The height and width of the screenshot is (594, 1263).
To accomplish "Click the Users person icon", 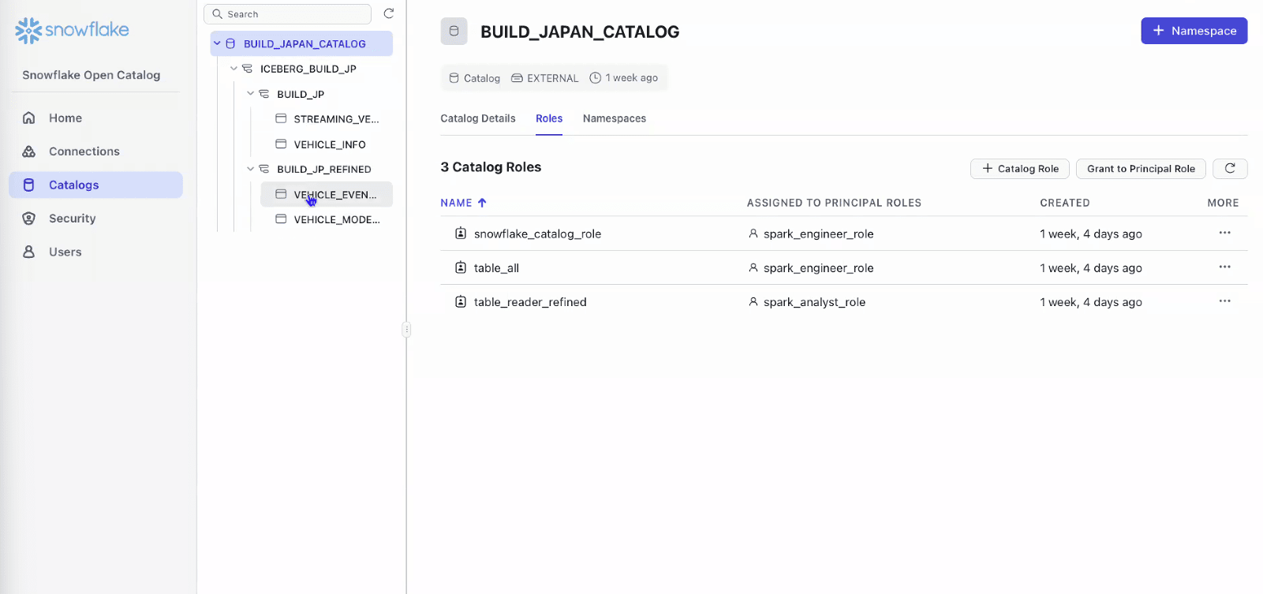I will (x=29, y=252).
